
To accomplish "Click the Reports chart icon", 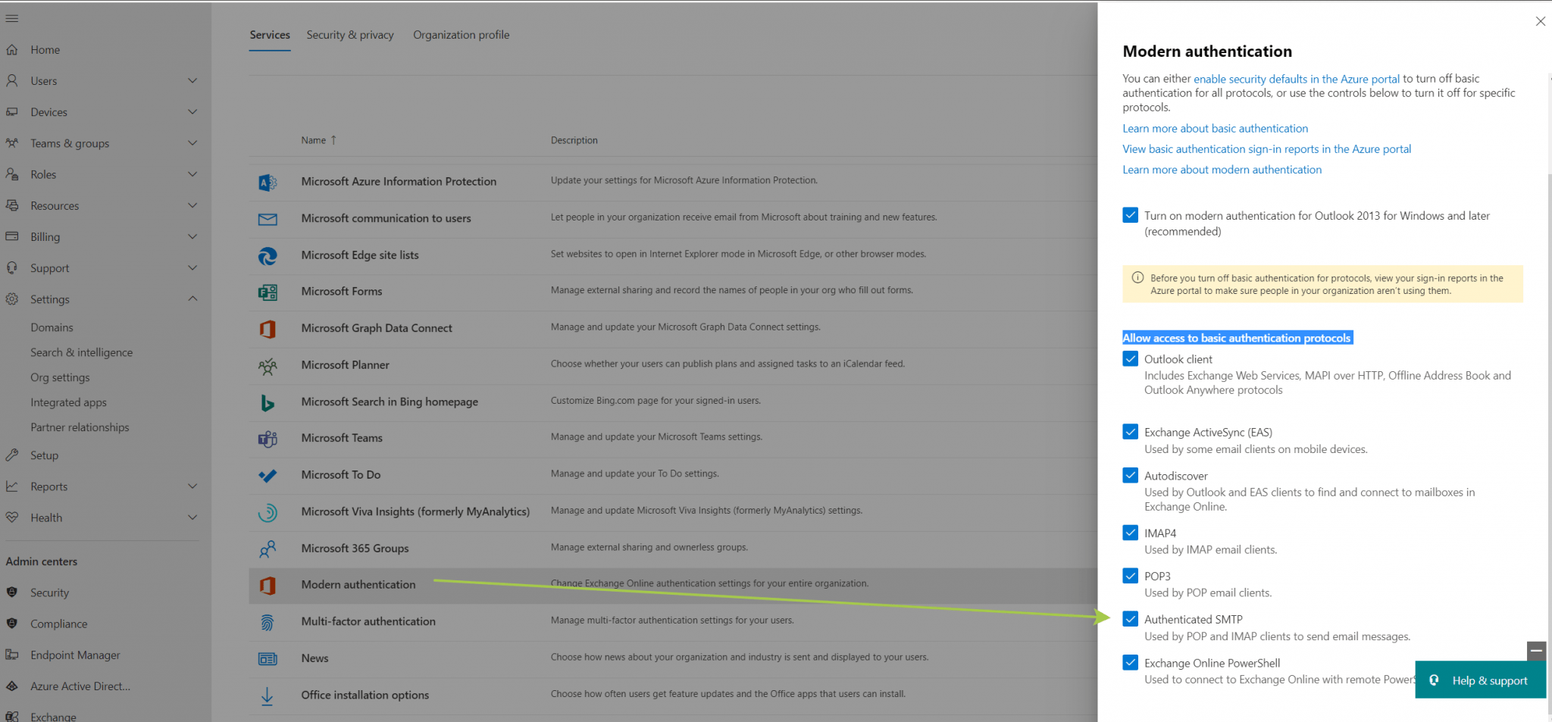I will 12,486.
